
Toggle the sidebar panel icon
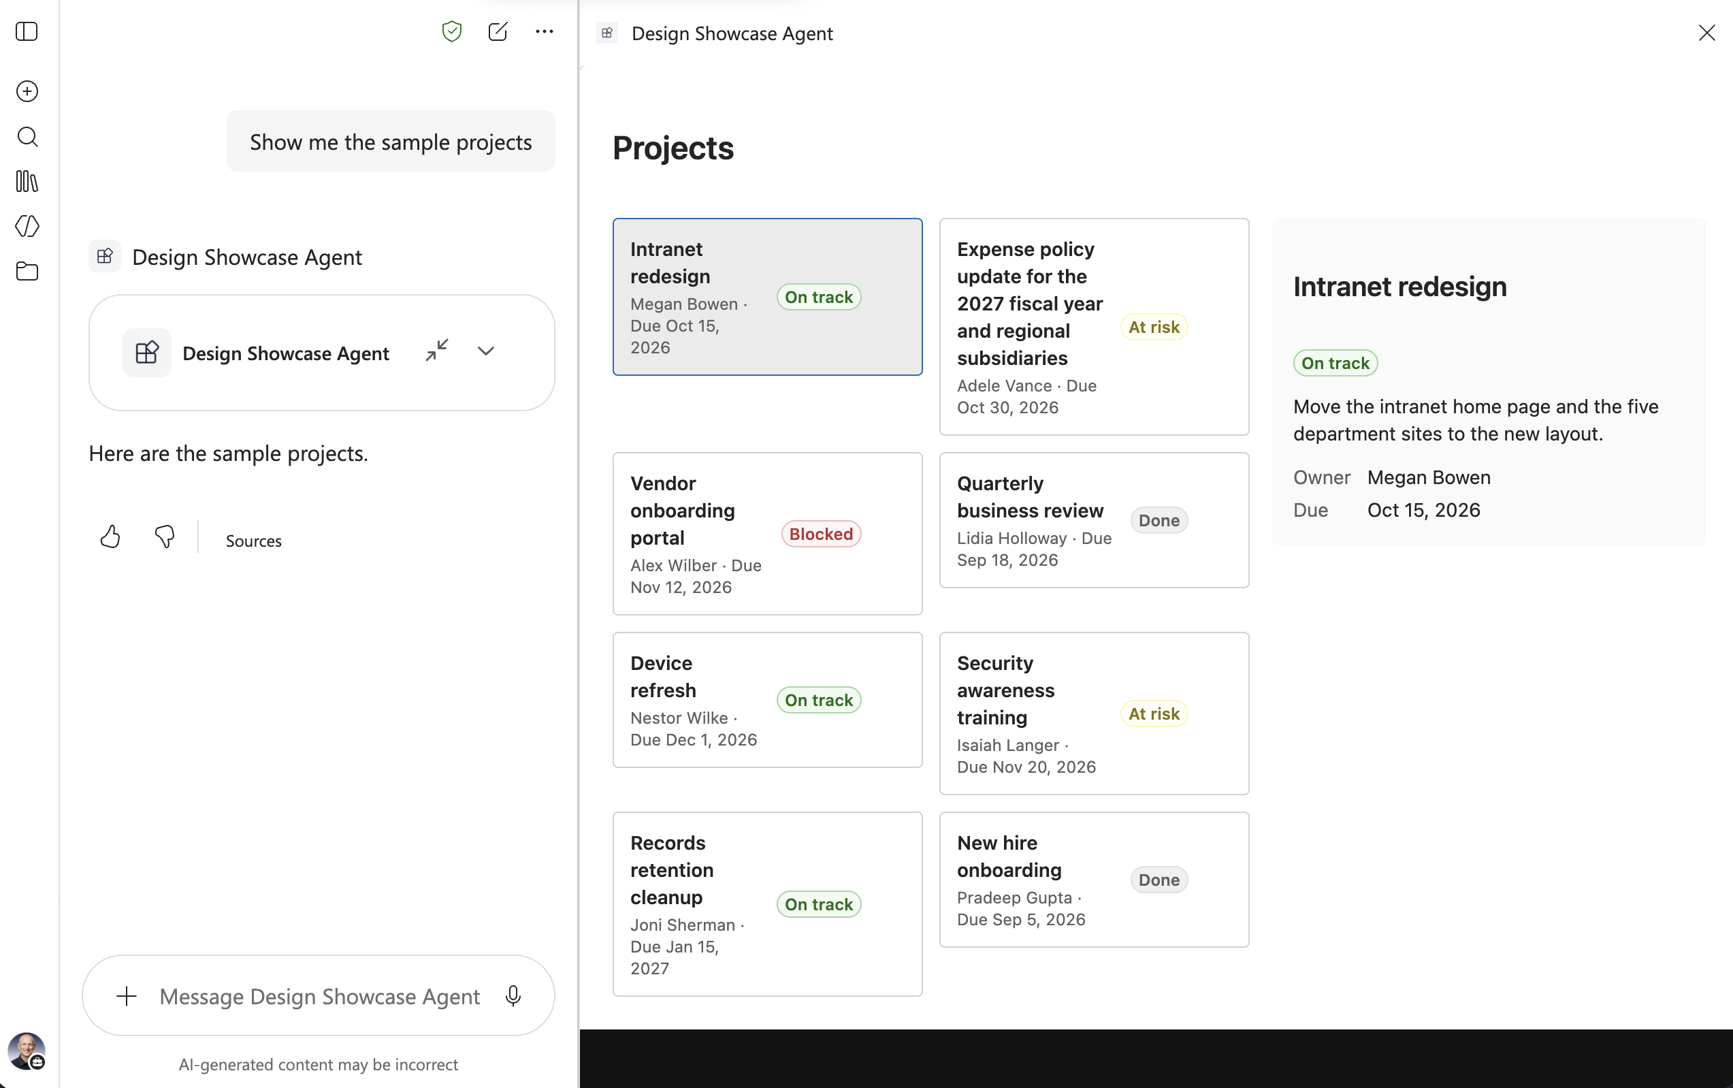pyautogui.click(x=27, y=32)
